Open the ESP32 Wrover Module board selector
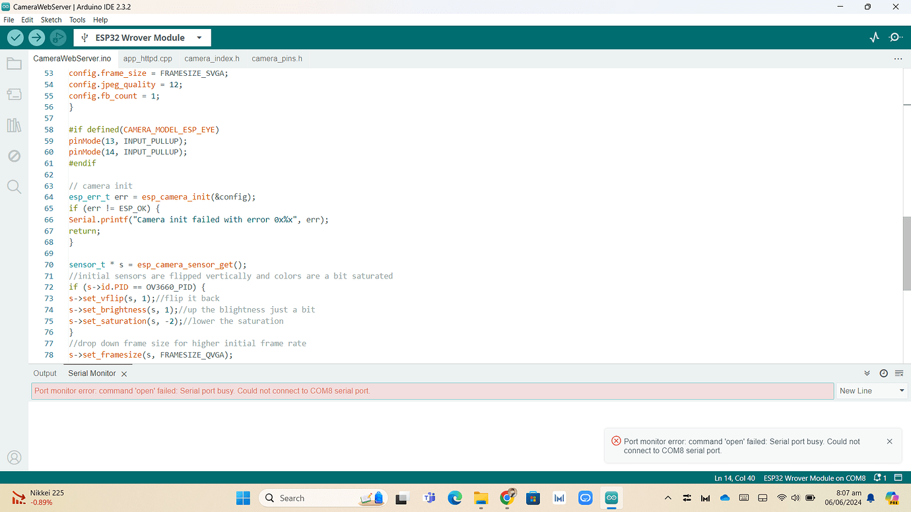 tap(142, 38)
